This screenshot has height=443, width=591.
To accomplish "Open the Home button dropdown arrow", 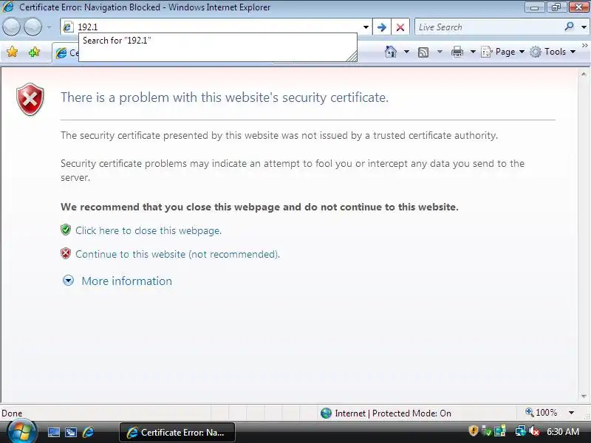I will click(x=406, y=52).
